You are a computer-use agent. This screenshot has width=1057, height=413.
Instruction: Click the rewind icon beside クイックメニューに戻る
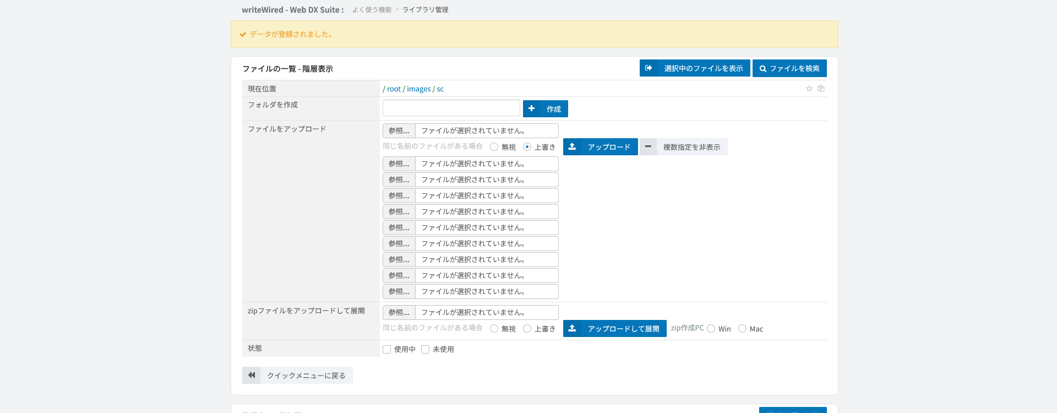coord(252,375)
